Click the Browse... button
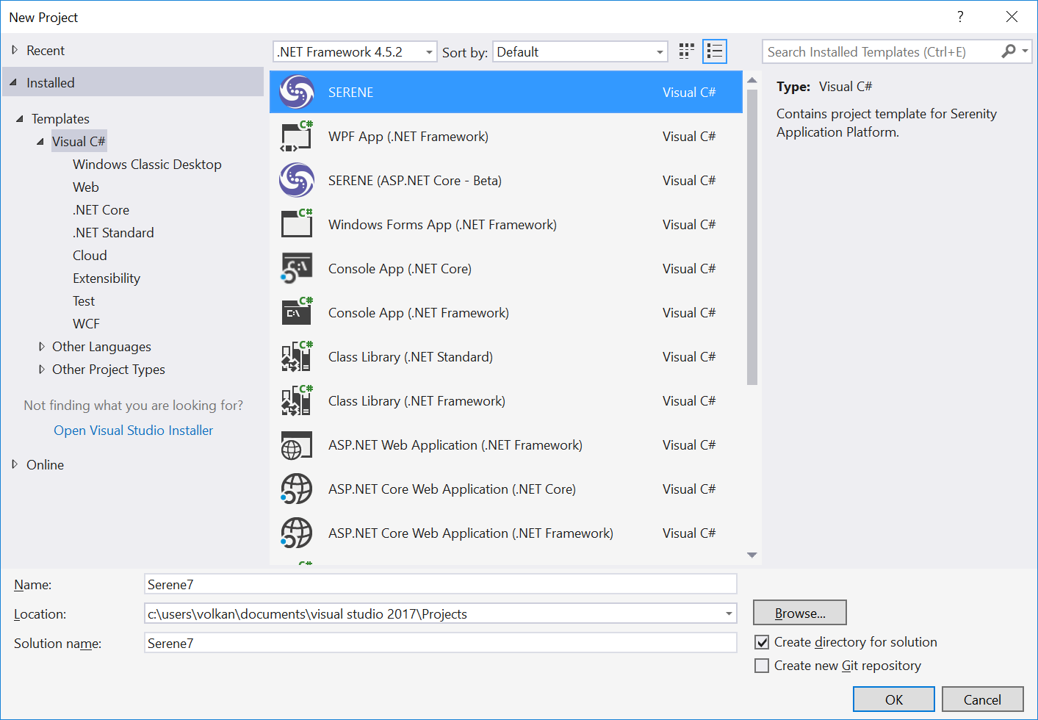 point(800,613)
